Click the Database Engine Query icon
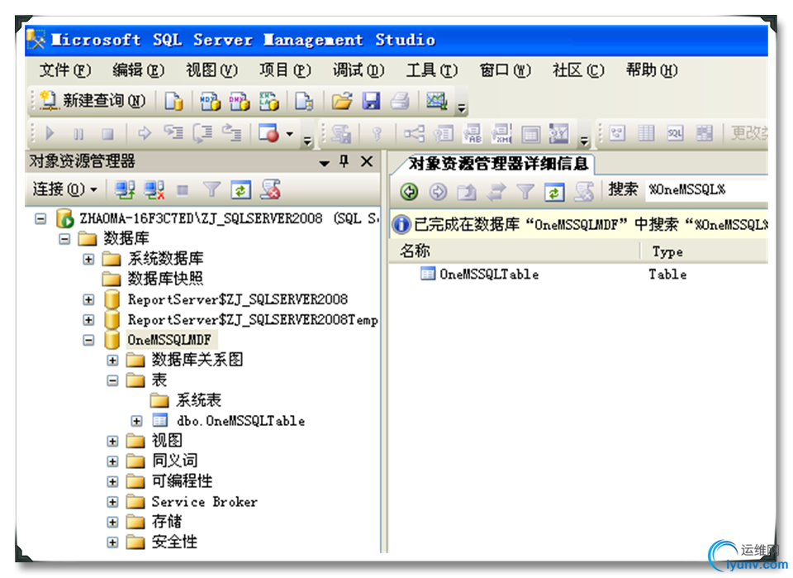 (x=173, y=101)
